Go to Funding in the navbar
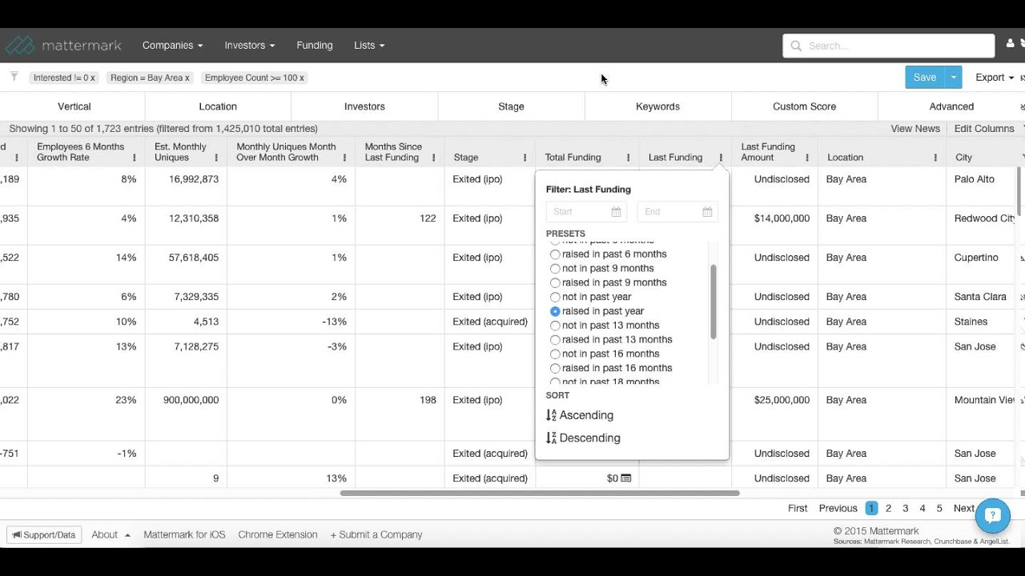1025x576 pixels. click(x=315, y=46)
